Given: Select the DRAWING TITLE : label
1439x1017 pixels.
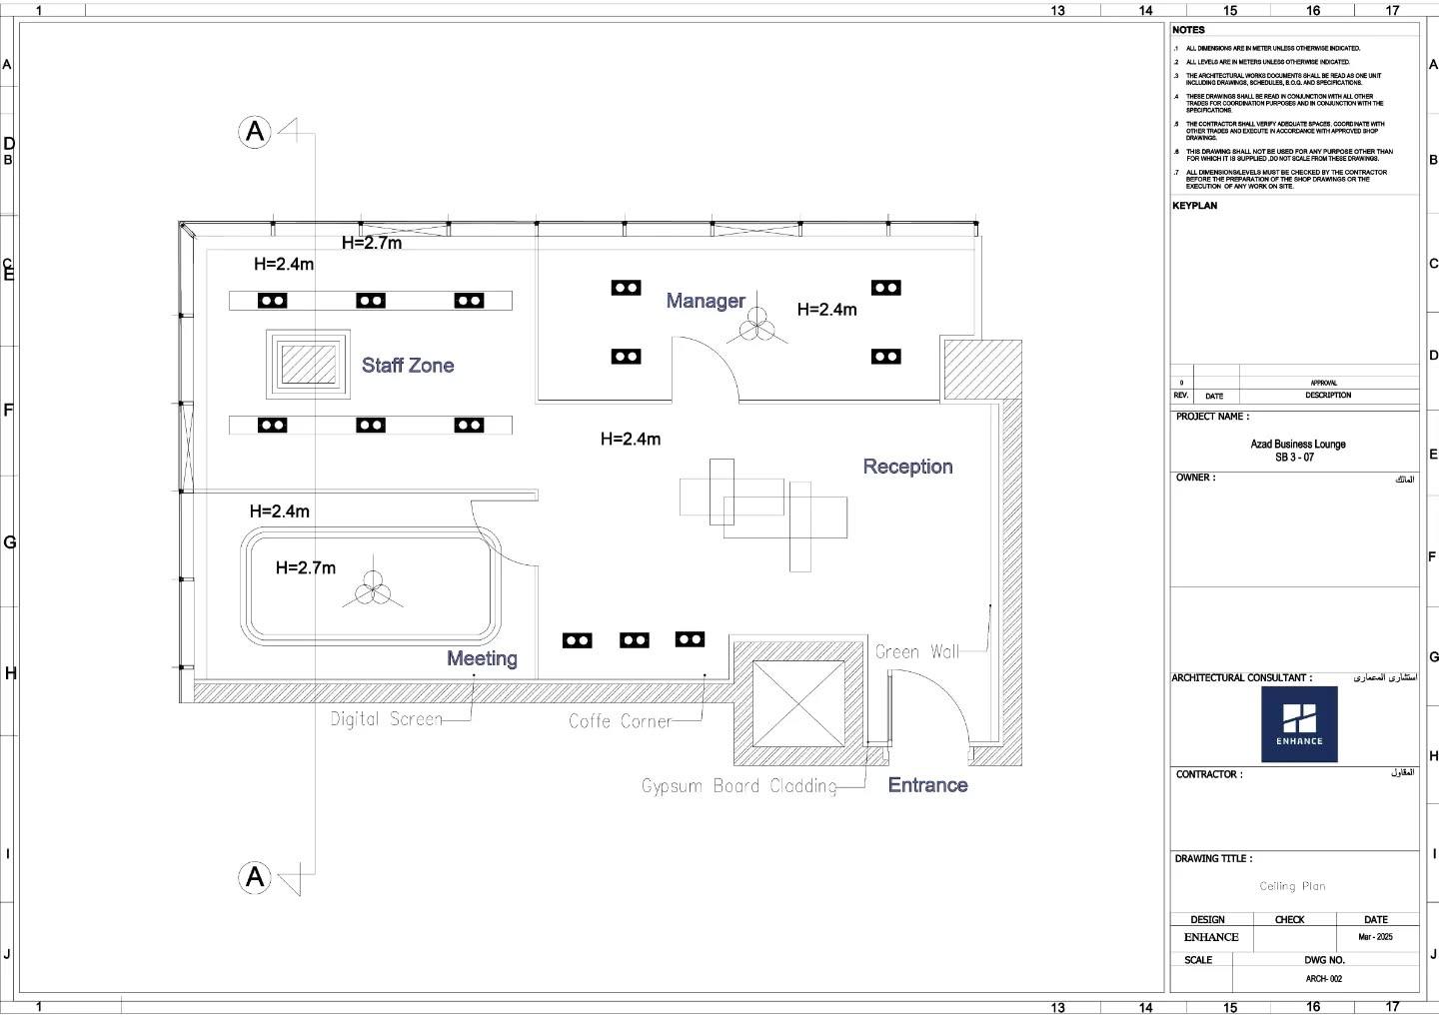Looking at the screenshot, I should click(x=1213, y=858).
